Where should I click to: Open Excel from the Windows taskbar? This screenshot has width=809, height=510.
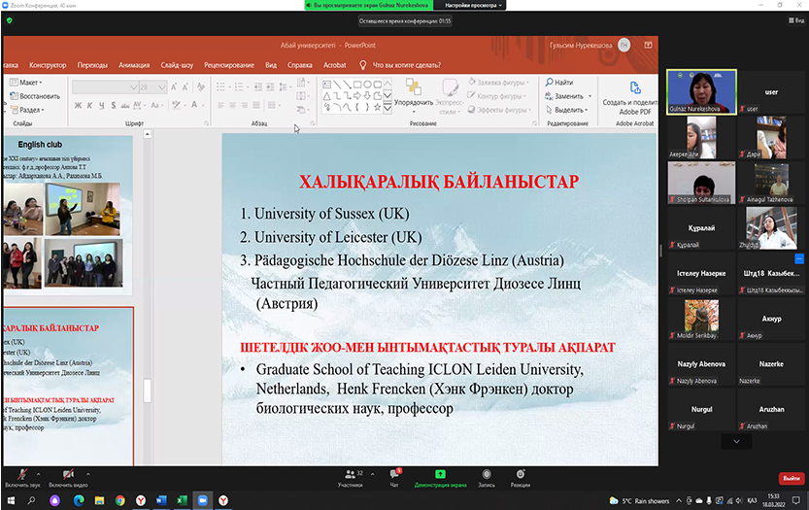coord(181,499)
